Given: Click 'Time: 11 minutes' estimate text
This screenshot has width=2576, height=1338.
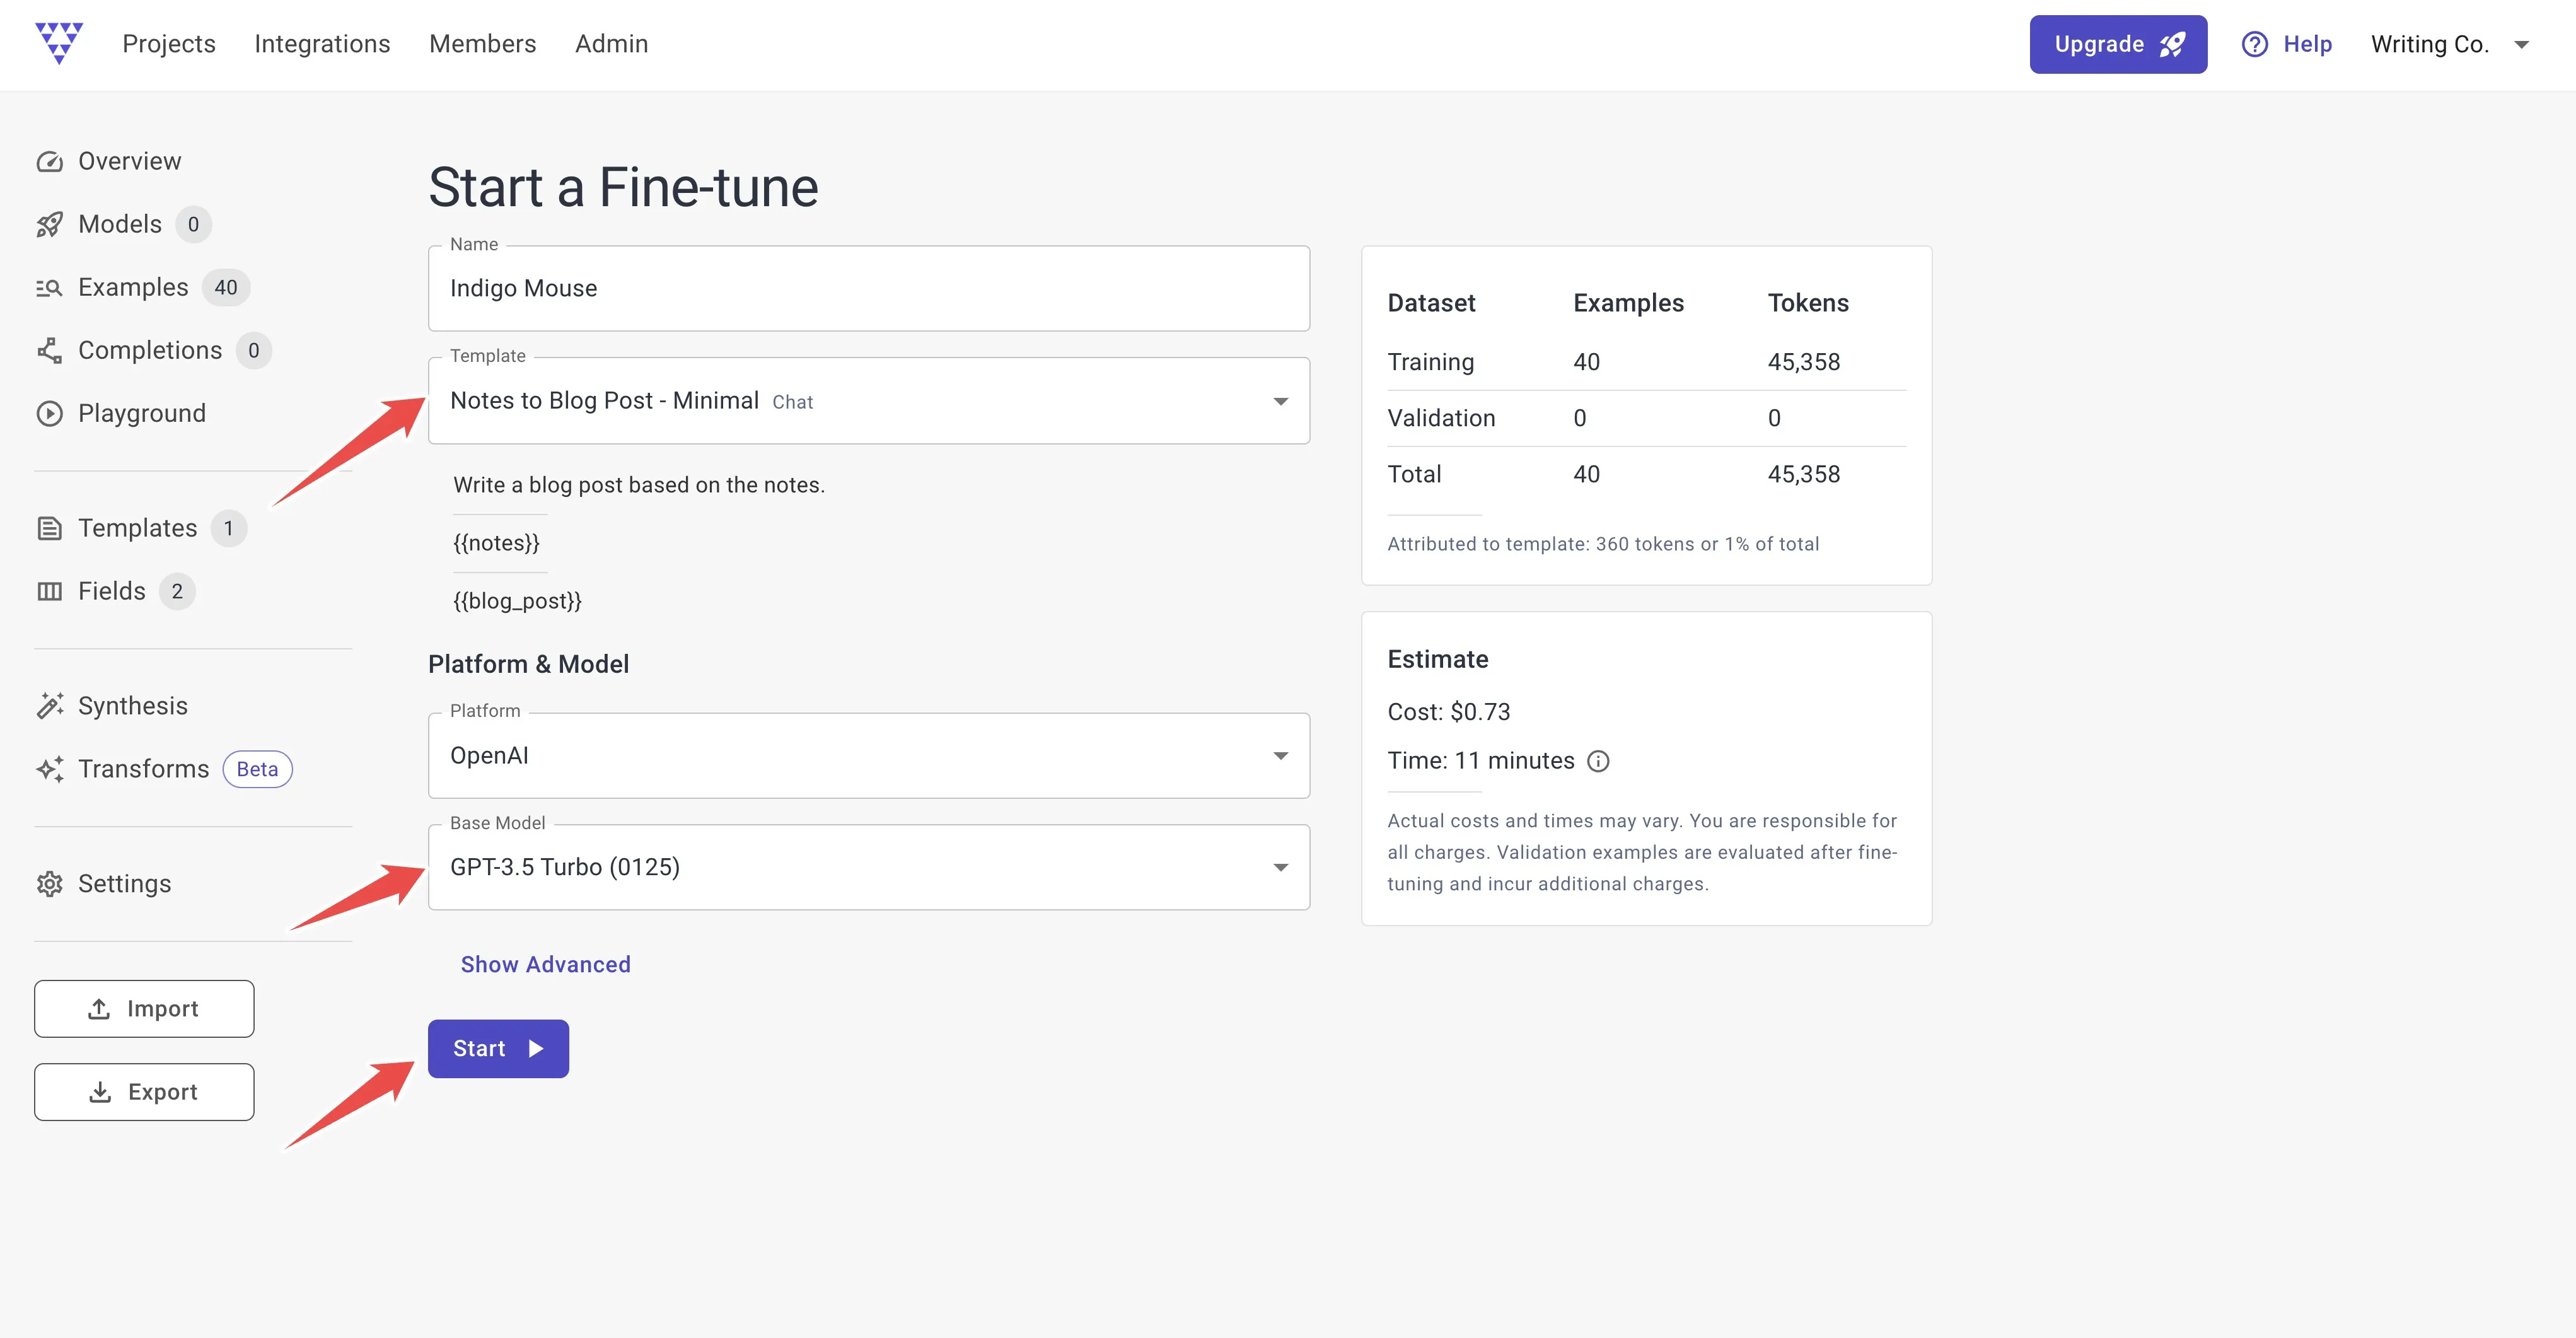Looking at the screenshot, I should click(x=1480, y=761).
